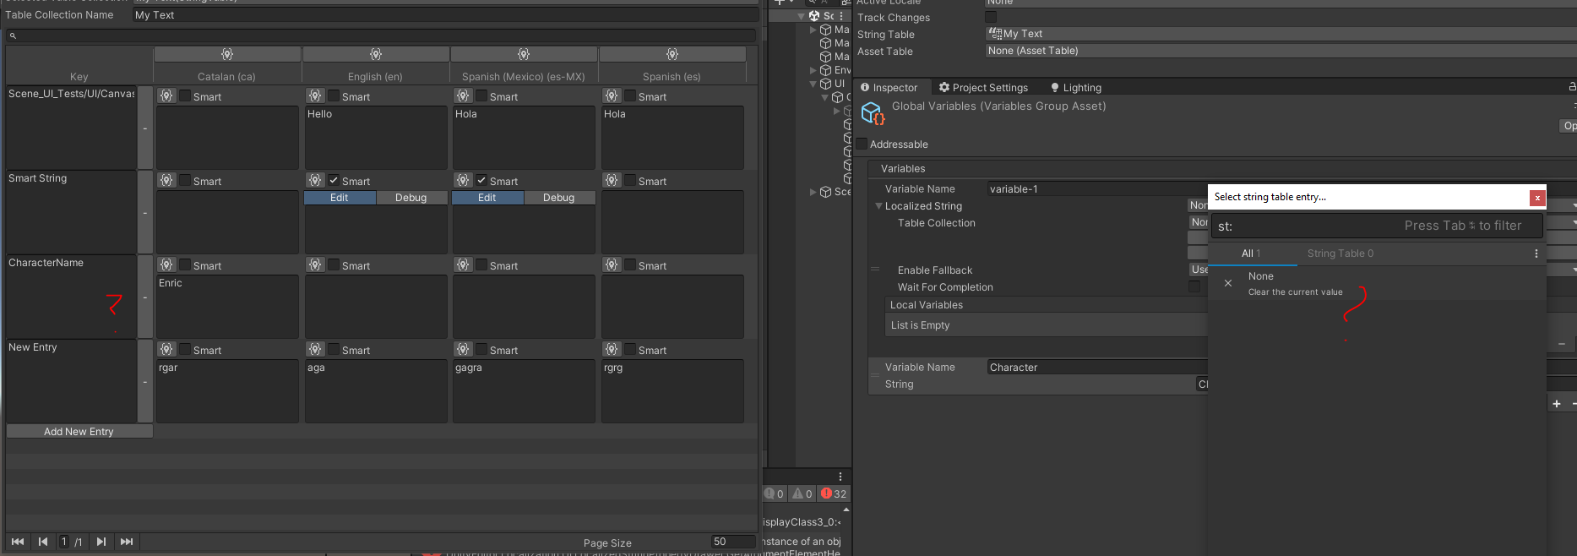This screenshot has width=1577, height=556.
Task: Click the search magnifier icon in table
Action: pyautogui.click(x=13, y=35)
